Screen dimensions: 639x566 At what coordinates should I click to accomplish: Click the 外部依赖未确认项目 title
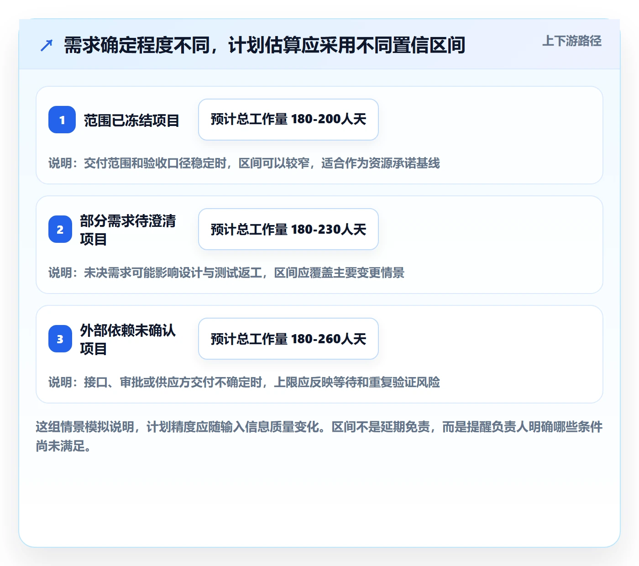(128, 339)
